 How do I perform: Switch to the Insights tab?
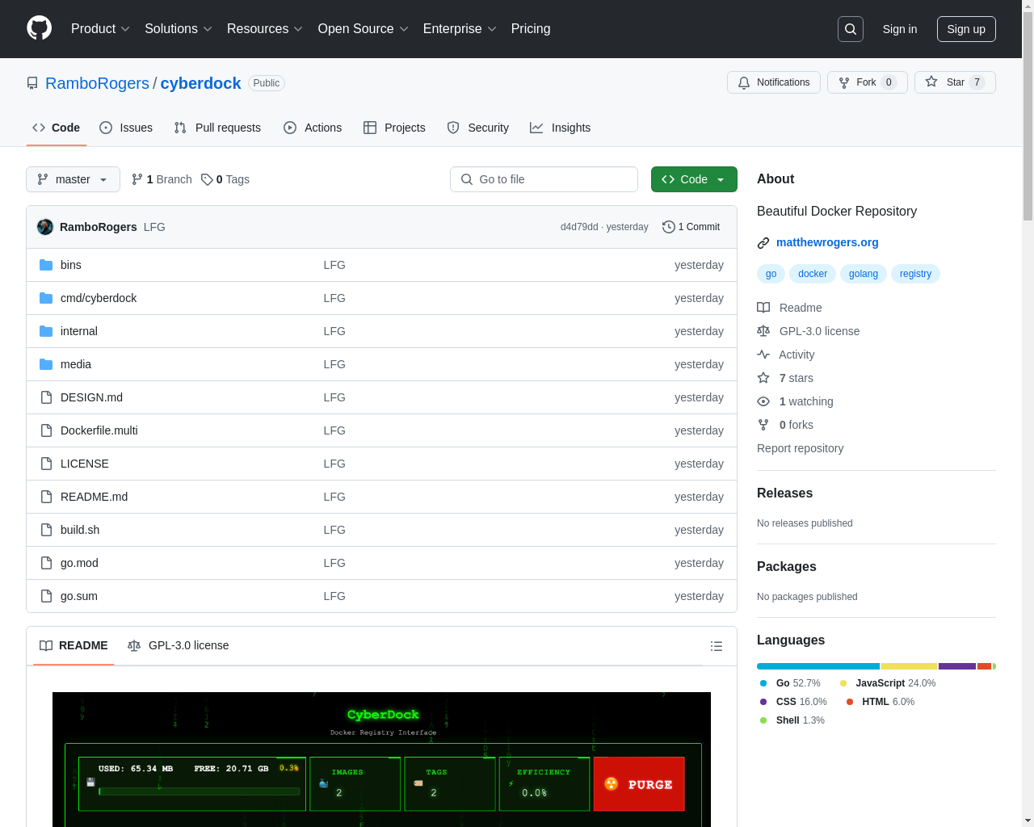click(x=560, y=128)
